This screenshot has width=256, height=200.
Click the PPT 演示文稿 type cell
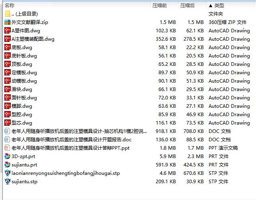(x=223, y=148)
